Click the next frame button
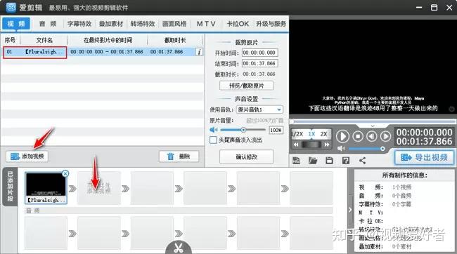Screen dimensions: 457x254 385,136
